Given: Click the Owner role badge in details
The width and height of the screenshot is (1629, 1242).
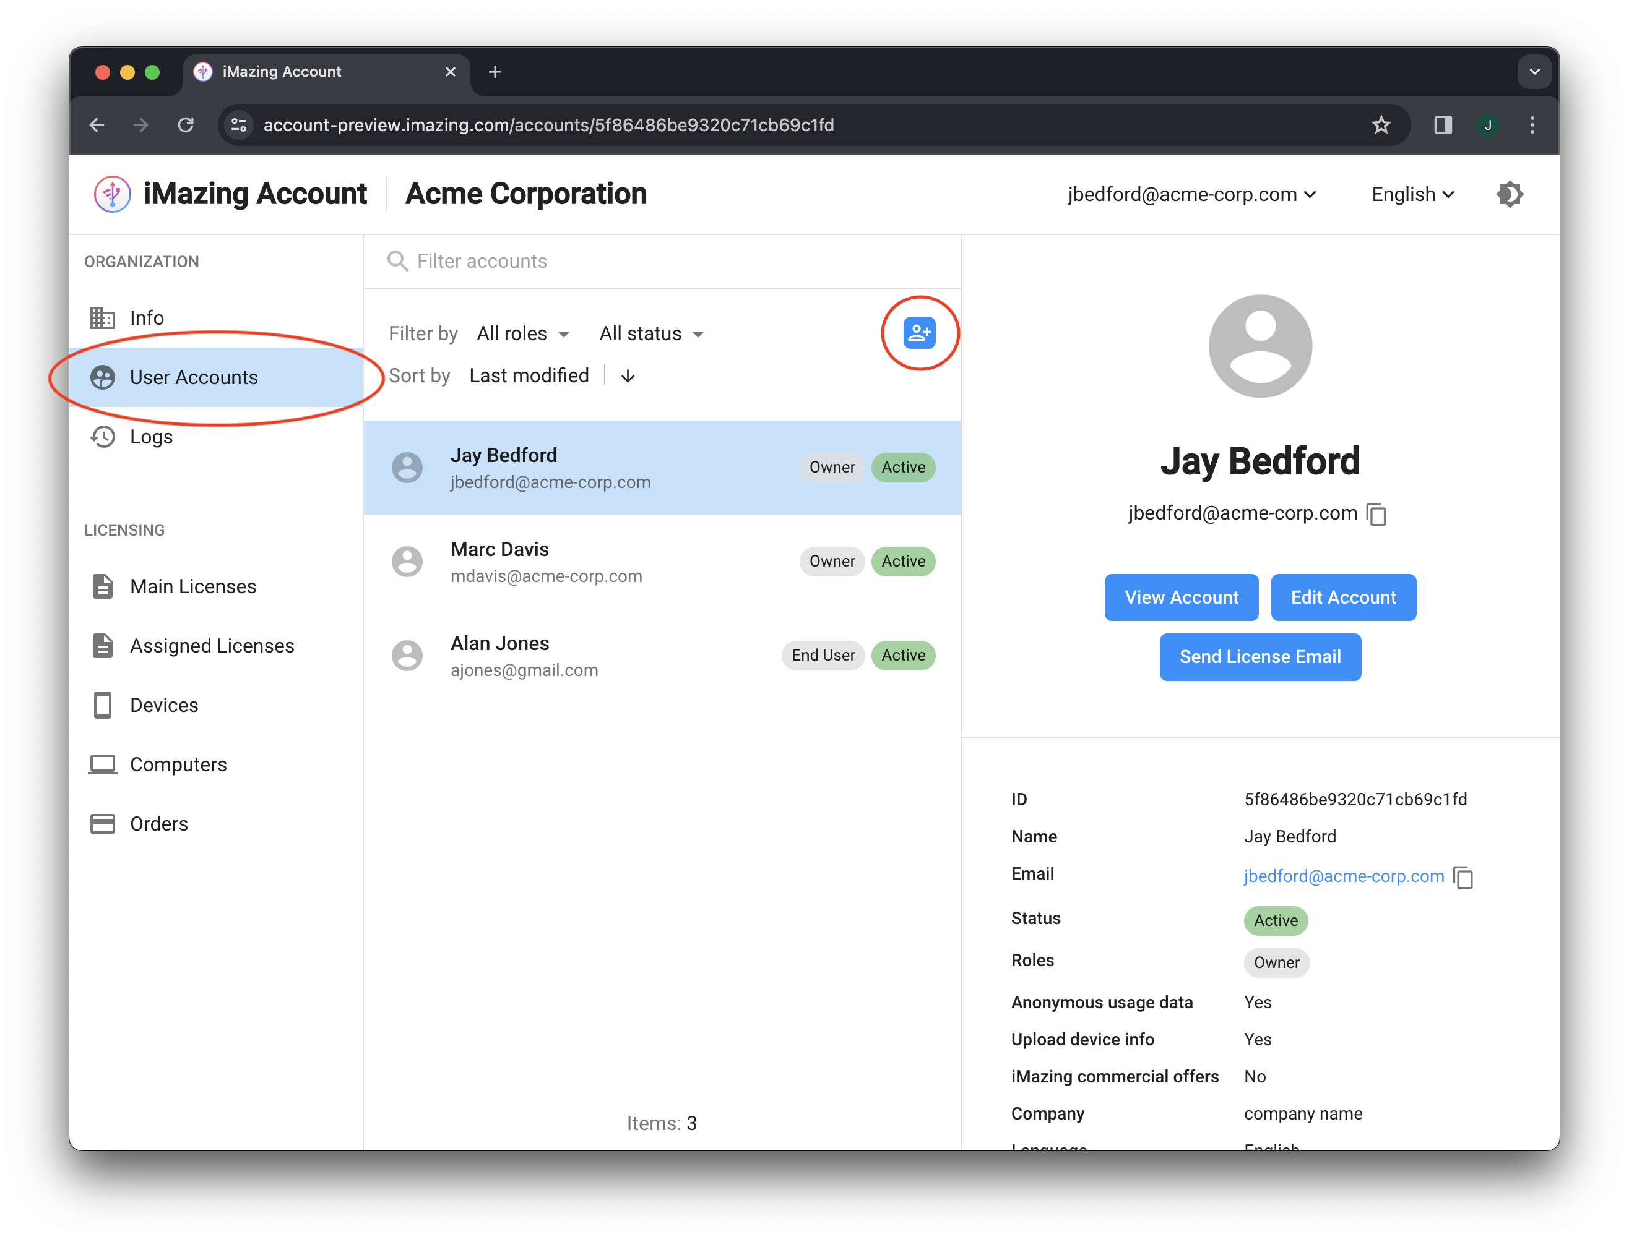Looking at the screenshot, I should point(1276,962).
